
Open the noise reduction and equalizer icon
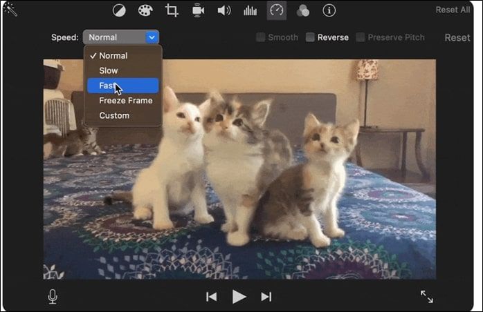[x=250, y=10]
